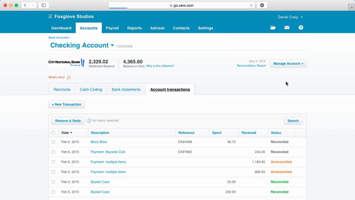Image resolution: width=355 pixels, height=200 pixels.
Task: Check the Berry Brew transaction checkbox
Action: [53, 142]
